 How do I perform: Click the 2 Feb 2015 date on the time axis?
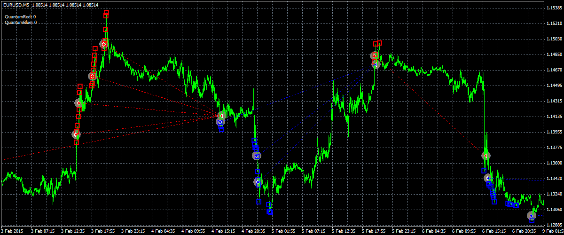click(13, 231)
